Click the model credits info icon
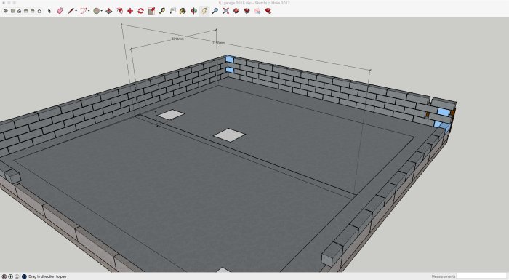 click(x=10, y=276)
